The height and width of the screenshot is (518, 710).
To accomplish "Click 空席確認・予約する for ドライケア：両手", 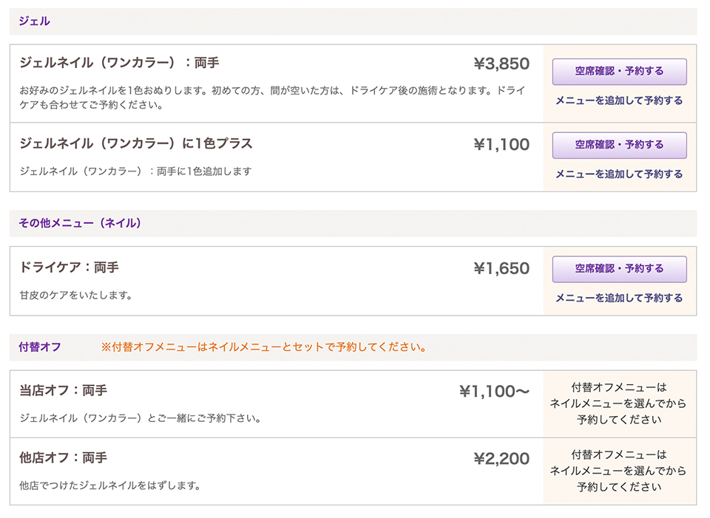I will (x=619, y=269).
